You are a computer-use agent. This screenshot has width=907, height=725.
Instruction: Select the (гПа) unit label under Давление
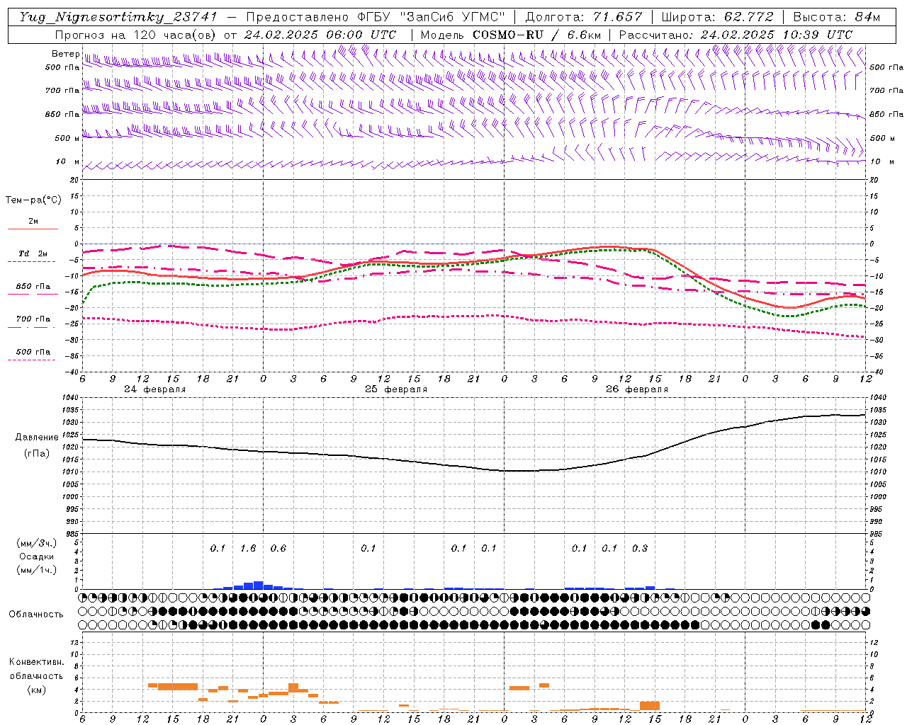click(x=36, y=453)
